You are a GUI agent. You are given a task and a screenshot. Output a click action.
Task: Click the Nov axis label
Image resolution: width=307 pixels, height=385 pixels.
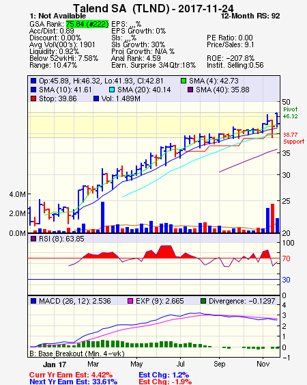coord(263,364)
